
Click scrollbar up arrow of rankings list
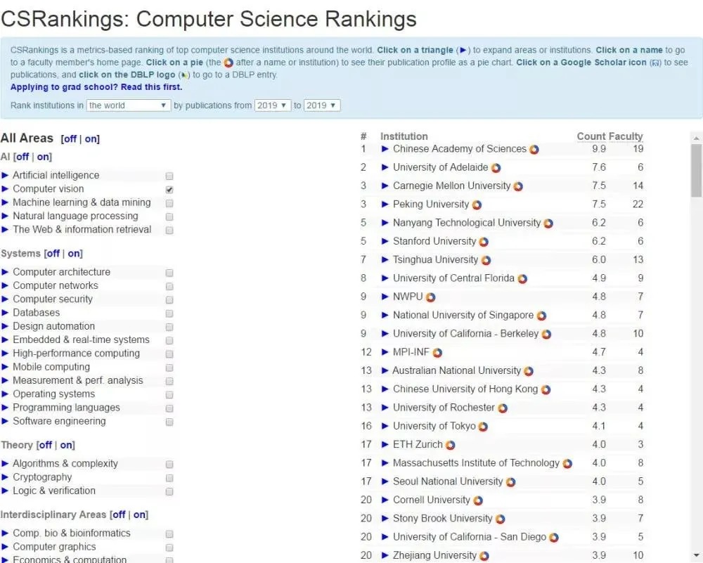[696, 138]
